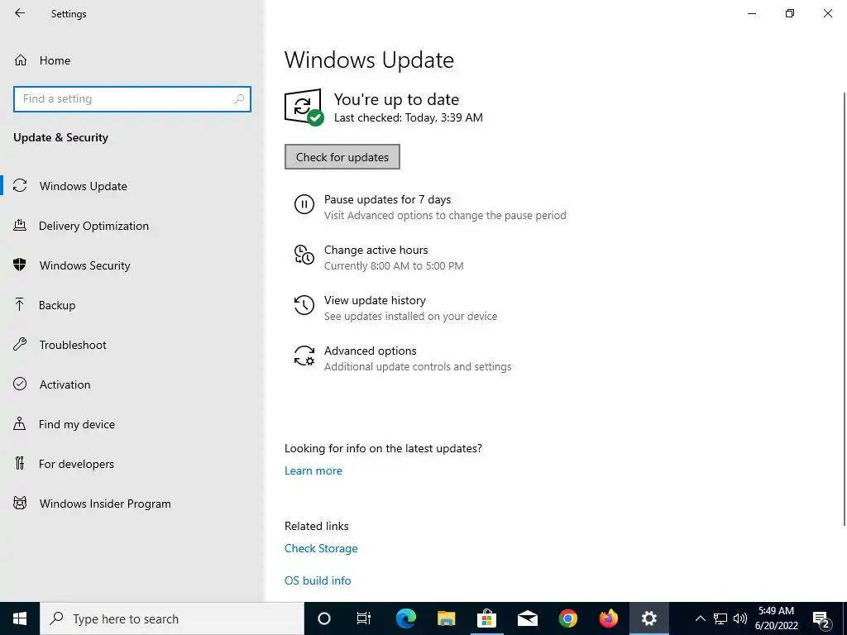Pause updates for 7 days
The image size is (847, 635).
pos(387,199)
